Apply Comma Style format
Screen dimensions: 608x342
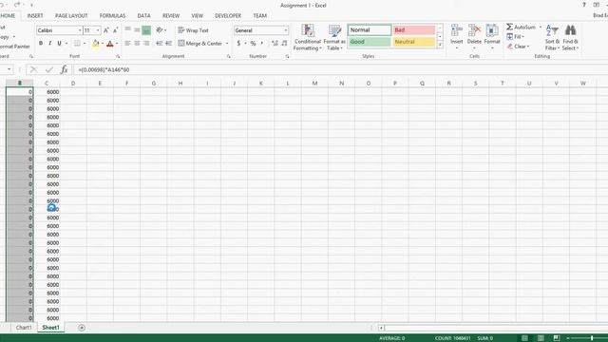(262, 44)
